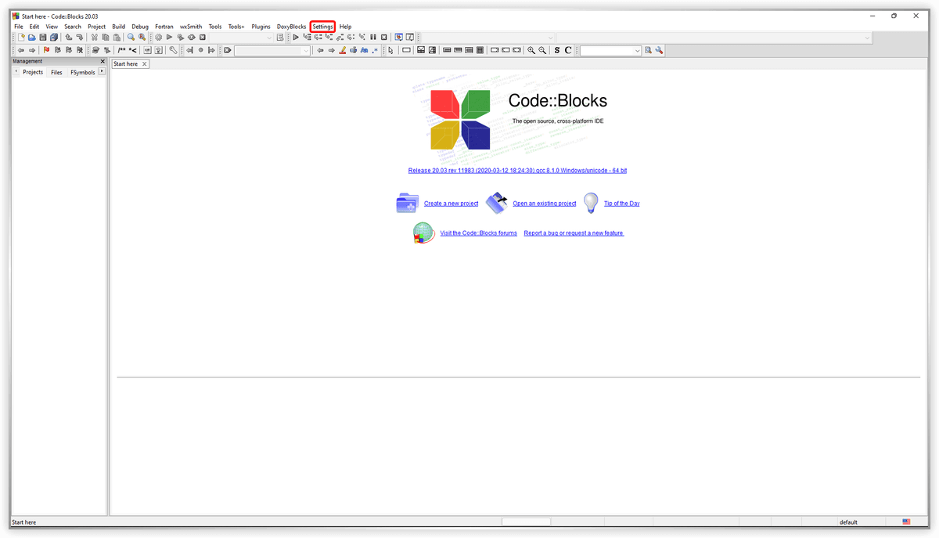The image size is (939, 538).
Task: Click the Create a new project link
Action: [x=450, y=203]
